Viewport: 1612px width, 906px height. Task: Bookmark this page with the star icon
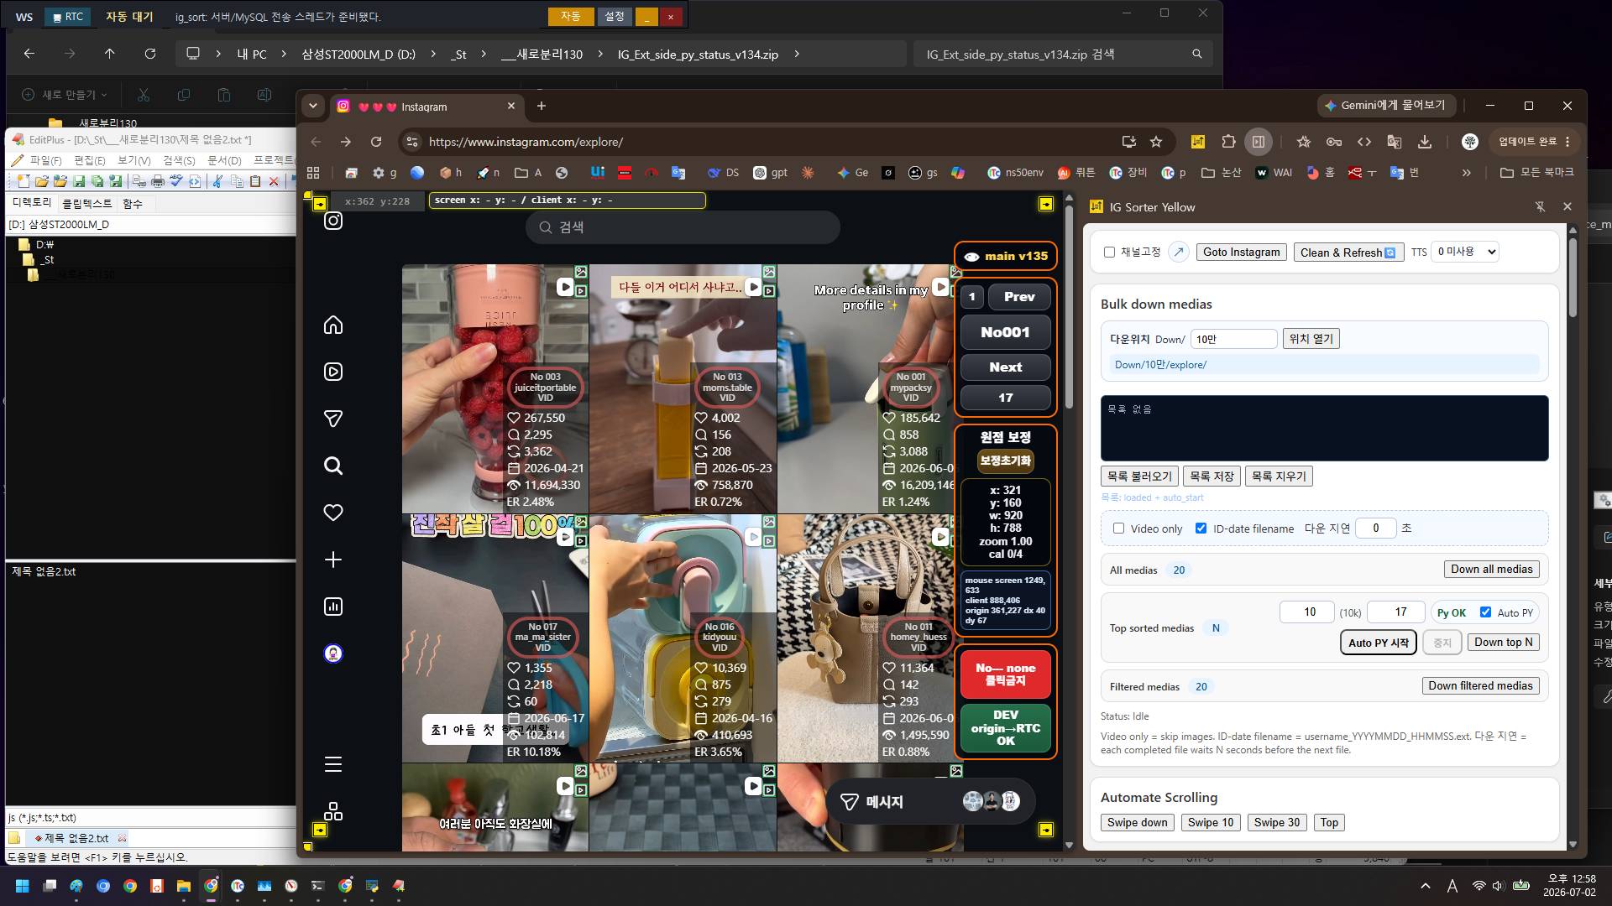[x=1156, y=142]
